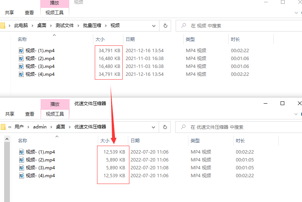302x202 pixels.
Task: Click folder icon in 视频 address bar
Action: coord(3,26)
